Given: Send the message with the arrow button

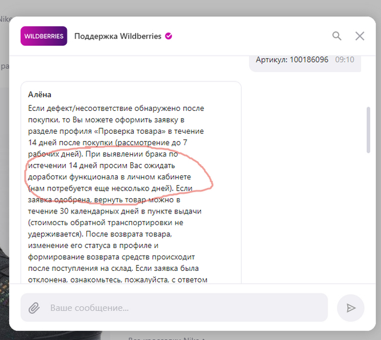Looking at the screenshot, I should click(351, 308).
